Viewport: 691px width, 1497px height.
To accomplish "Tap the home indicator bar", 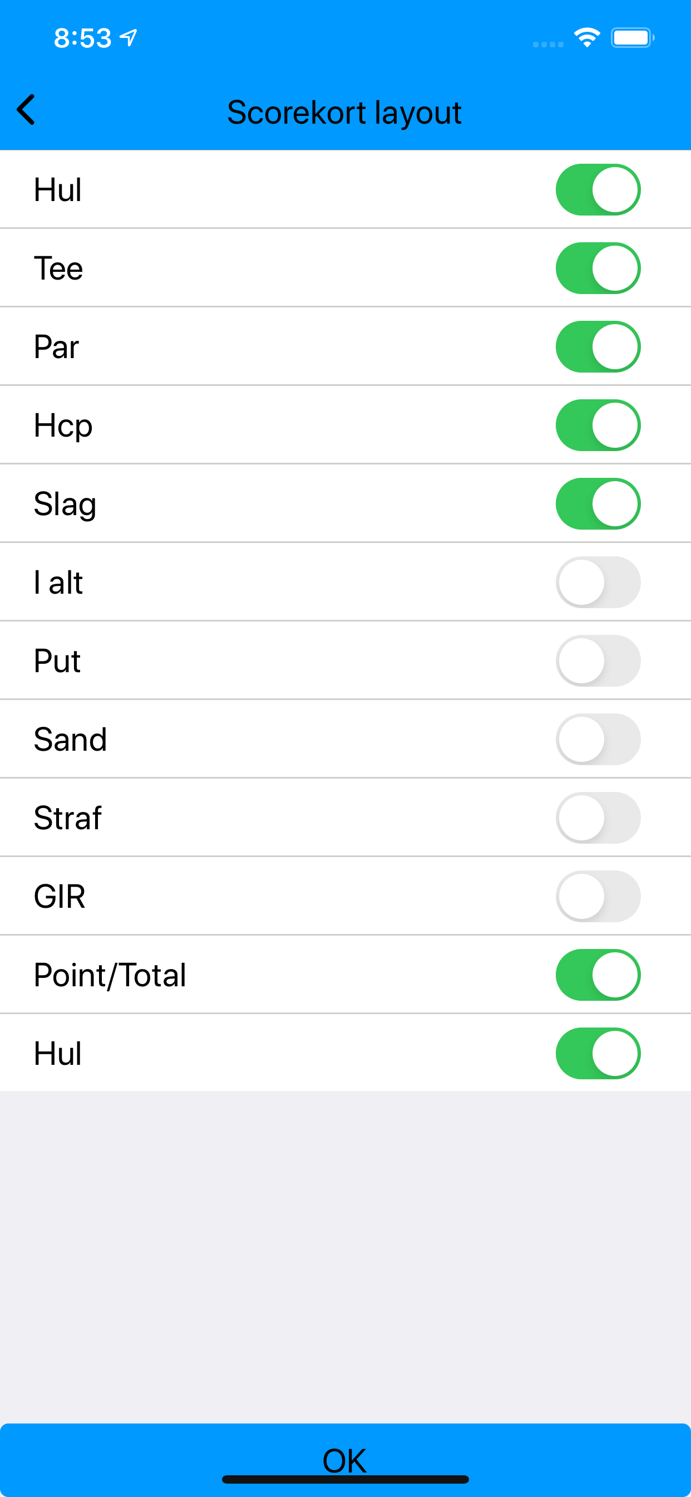I will [x=345, y=1479].
